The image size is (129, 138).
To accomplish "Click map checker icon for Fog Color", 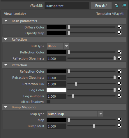I will [120, 90].
